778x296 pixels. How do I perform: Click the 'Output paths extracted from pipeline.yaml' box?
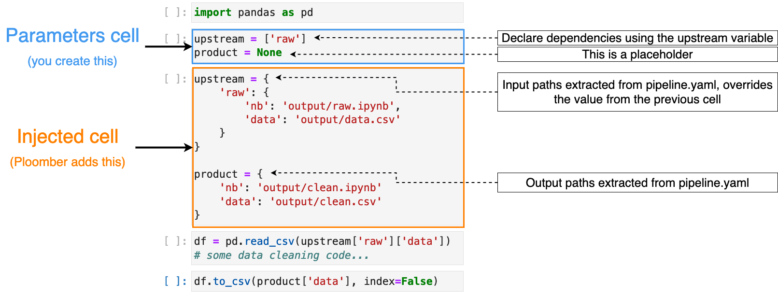(x=637, y=183)
